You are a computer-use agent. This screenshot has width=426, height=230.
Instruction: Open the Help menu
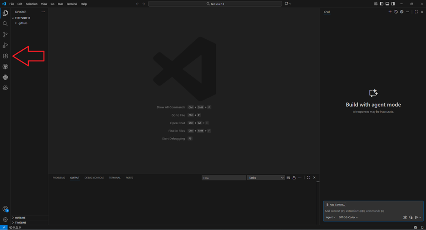click(x=84, y=4)
